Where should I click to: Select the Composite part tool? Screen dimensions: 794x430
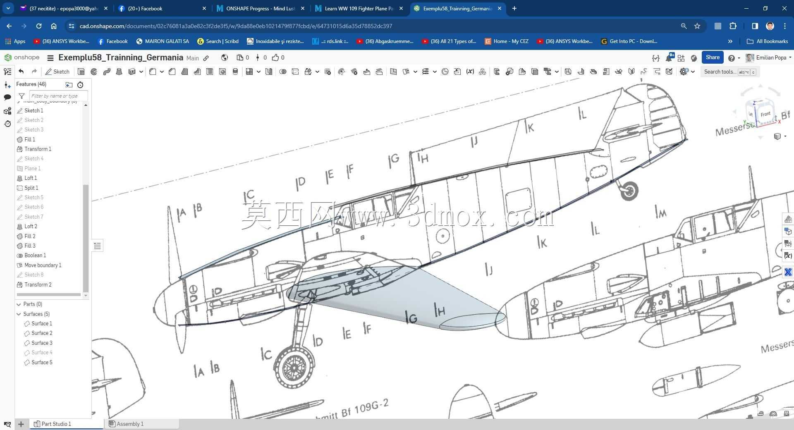click(482, 72)
